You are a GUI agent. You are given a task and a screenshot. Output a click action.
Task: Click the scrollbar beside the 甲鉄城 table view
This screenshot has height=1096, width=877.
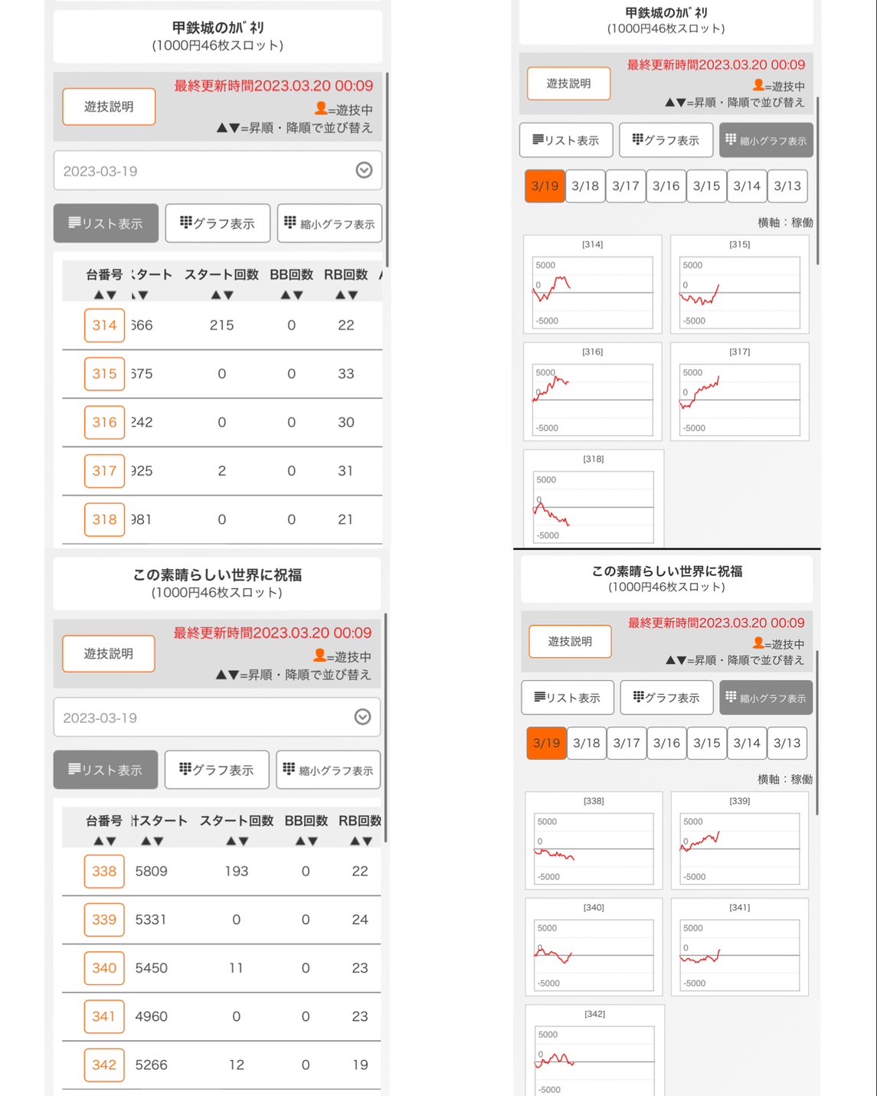pyautogui.click(x=387, y=170)
